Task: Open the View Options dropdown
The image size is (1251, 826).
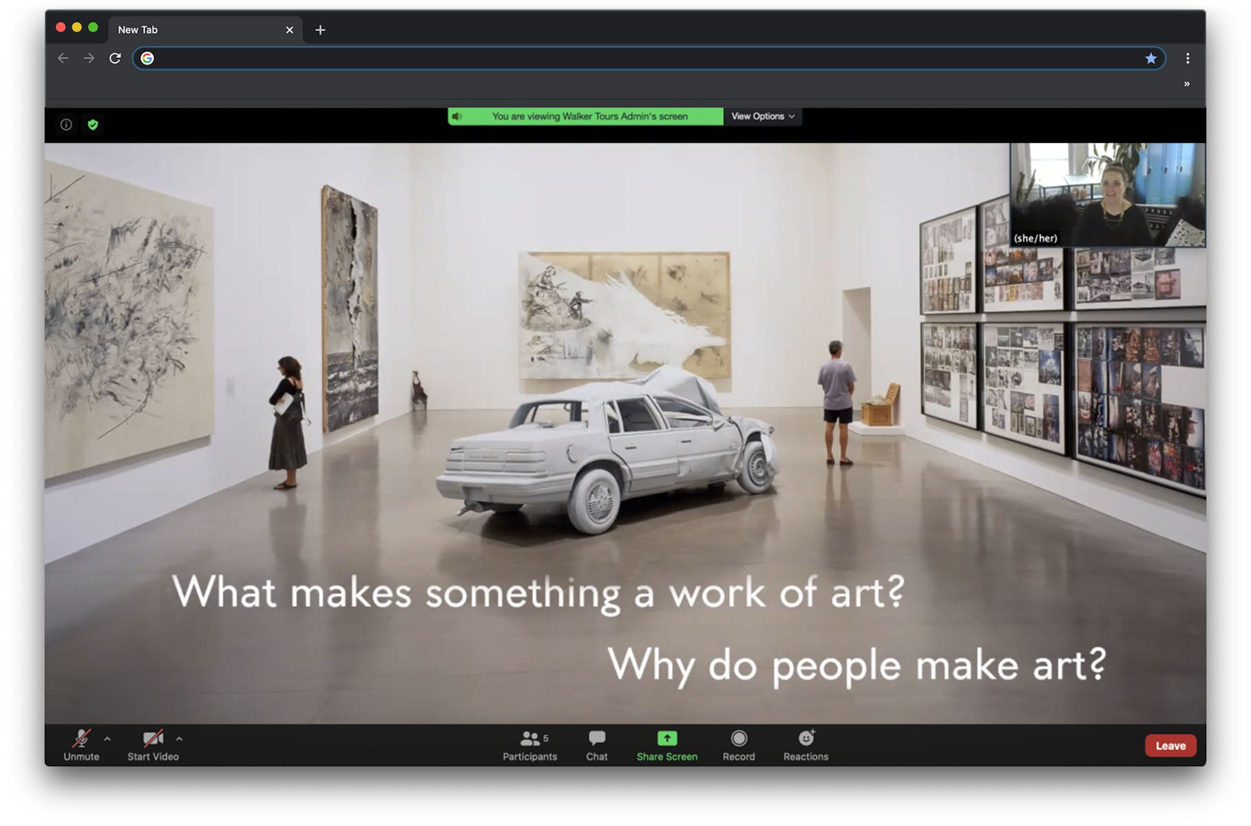Action: click(762, 116)
